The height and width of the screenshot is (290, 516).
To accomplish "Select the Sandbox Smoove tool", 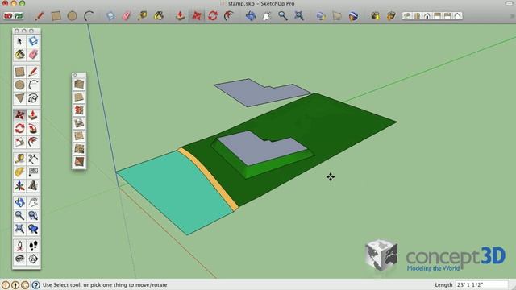I will tap(79, 110).
